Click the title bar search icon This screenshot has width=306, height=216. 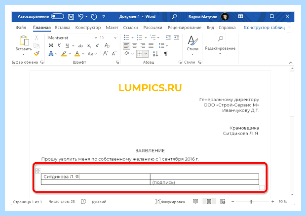(174, 16)
